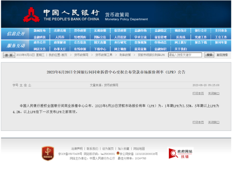Click the 首页 home button
Image resolution: width=233 pixels, height=169 pixels.
tap(9, 55)
